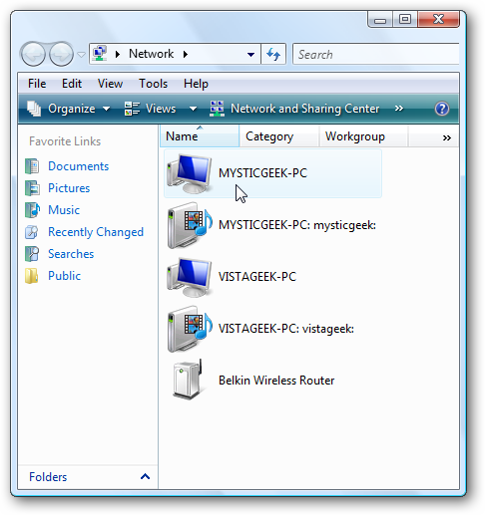Select VISTAGEEK-PC: vistageek: media device icon
This screenshot has height=515, width=485.
(190, 329)
